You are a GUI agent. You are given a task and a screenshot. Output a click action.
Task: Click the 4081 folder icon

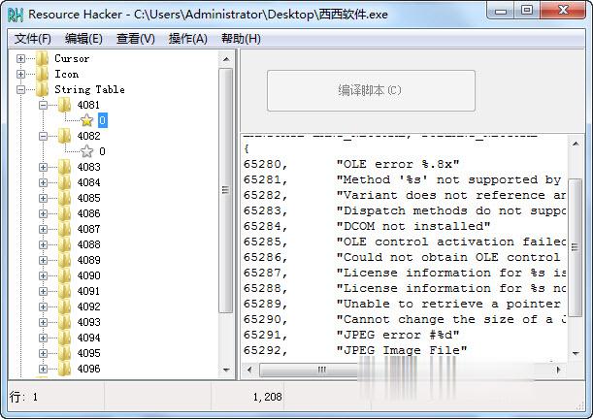[65, 105]
